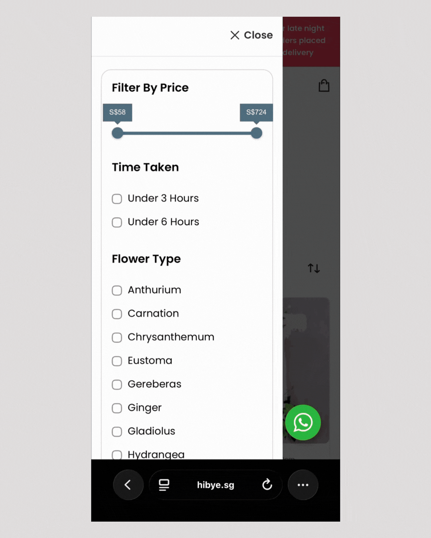
Task: Select Anthurium flower type
Action: click(117, 291)
